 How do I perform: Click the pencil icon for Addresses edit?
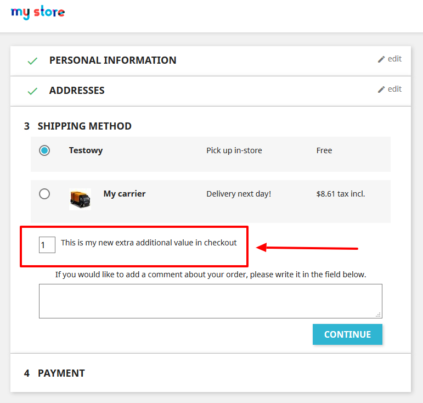(381, 89)
